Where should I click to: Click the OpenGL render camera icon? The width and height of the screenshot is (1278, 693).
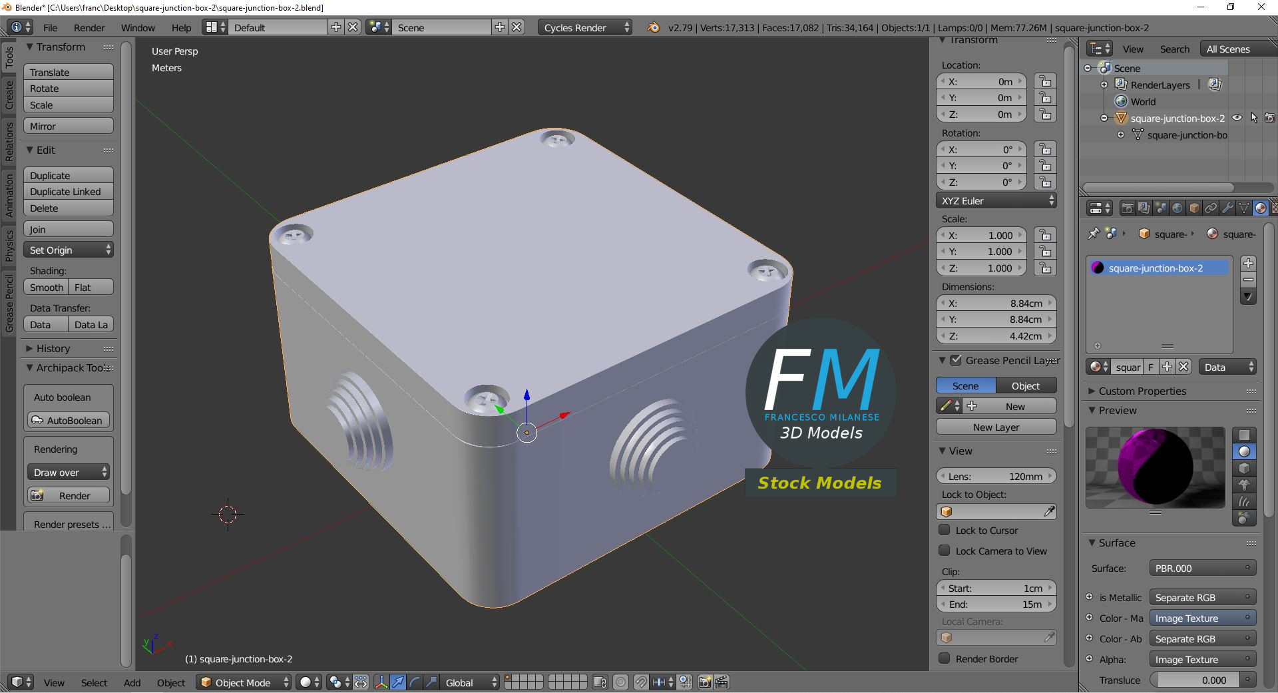[704, 682]
